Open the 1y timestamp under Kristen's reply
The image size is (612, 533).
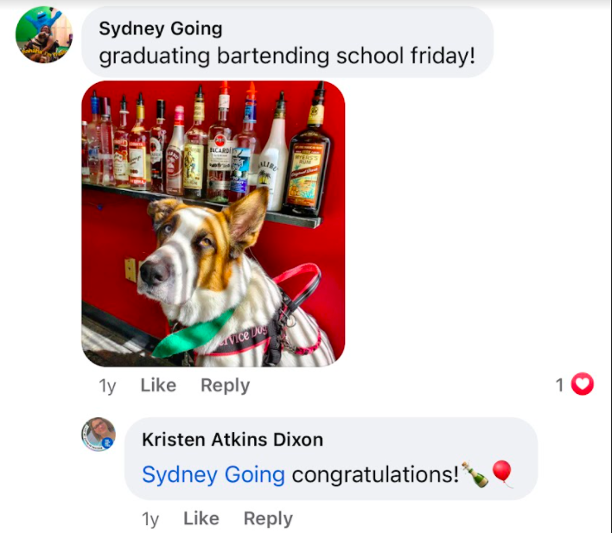click(x=150, y=519)
